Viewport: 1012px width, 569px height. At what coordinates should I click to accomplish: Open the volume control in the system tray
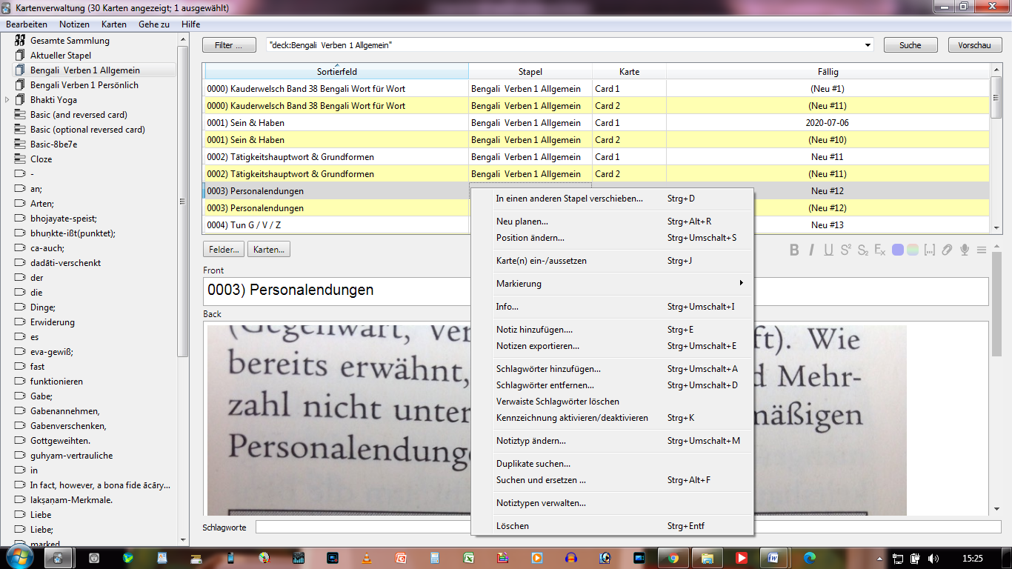coord(933,558)
